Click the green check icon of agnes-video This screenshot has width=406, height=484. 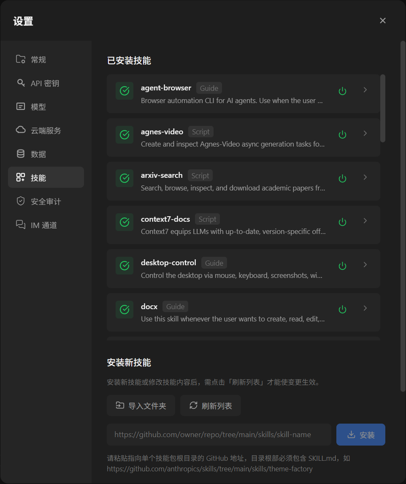click(x=125, y=135)
